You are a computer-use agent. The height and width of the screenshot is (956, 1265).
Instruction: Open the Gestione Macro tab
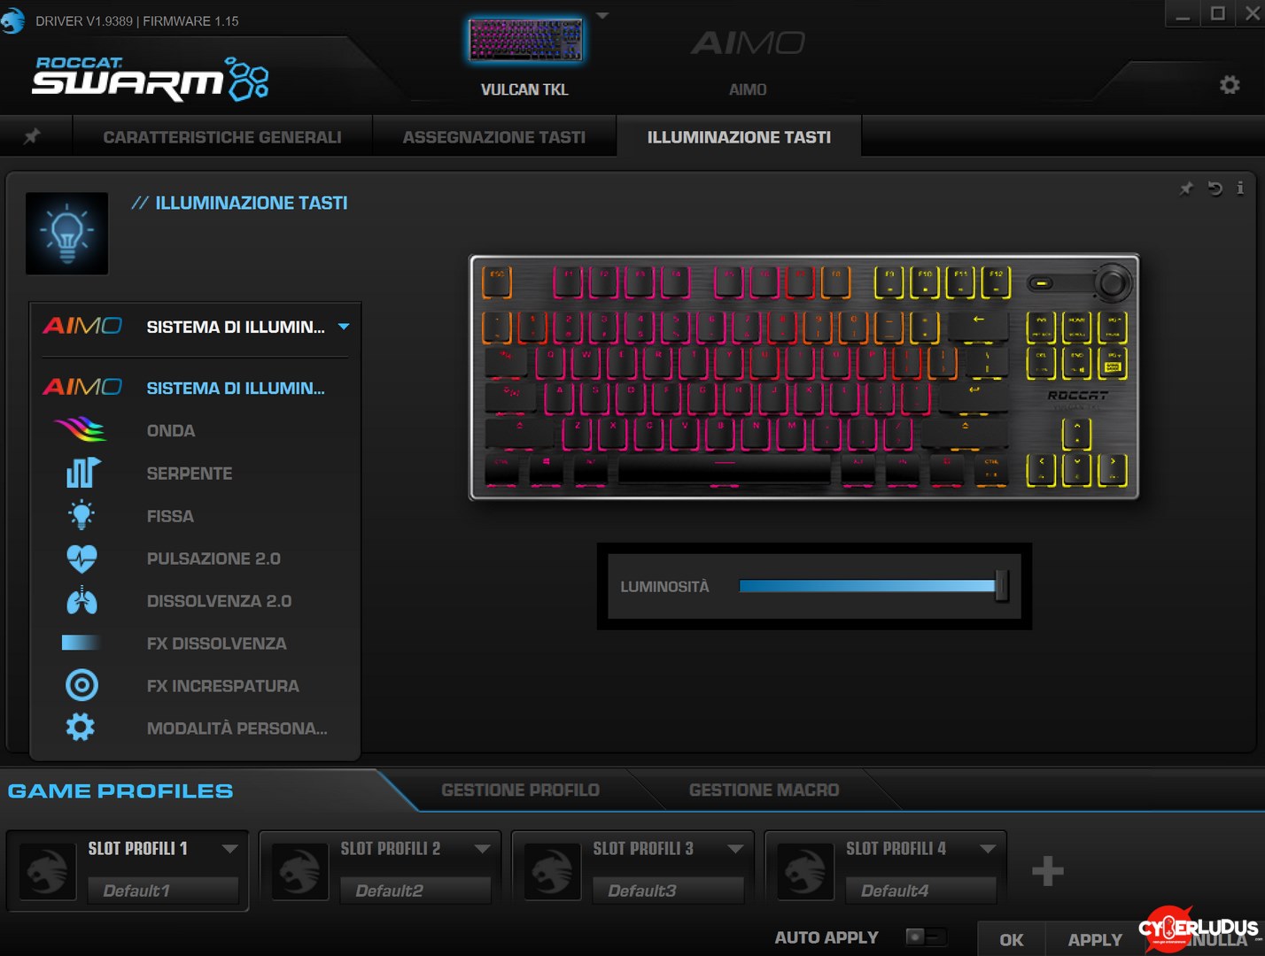pos(764,790)
